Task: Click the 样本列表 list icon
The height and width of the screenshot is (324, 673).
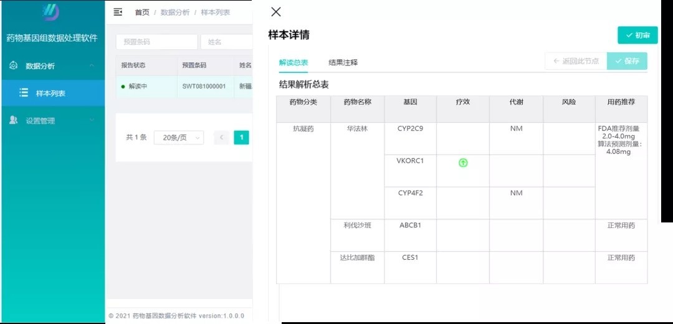Action: point(24,93)
